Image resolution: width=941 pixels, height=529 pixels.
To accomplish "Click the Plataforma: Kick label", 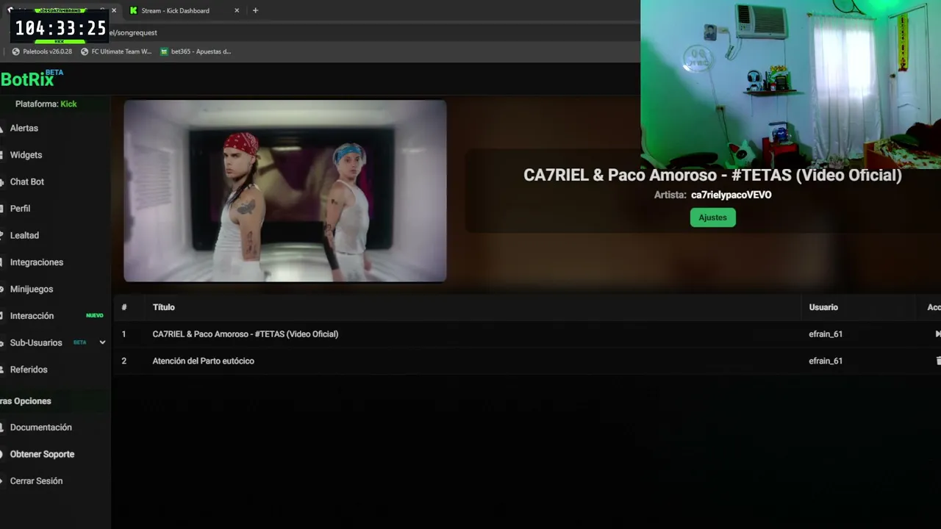I will 46,104.
